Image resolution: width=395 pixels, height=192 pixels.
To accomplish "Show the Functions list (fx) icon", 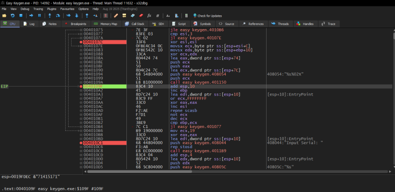I will point(149,16).
